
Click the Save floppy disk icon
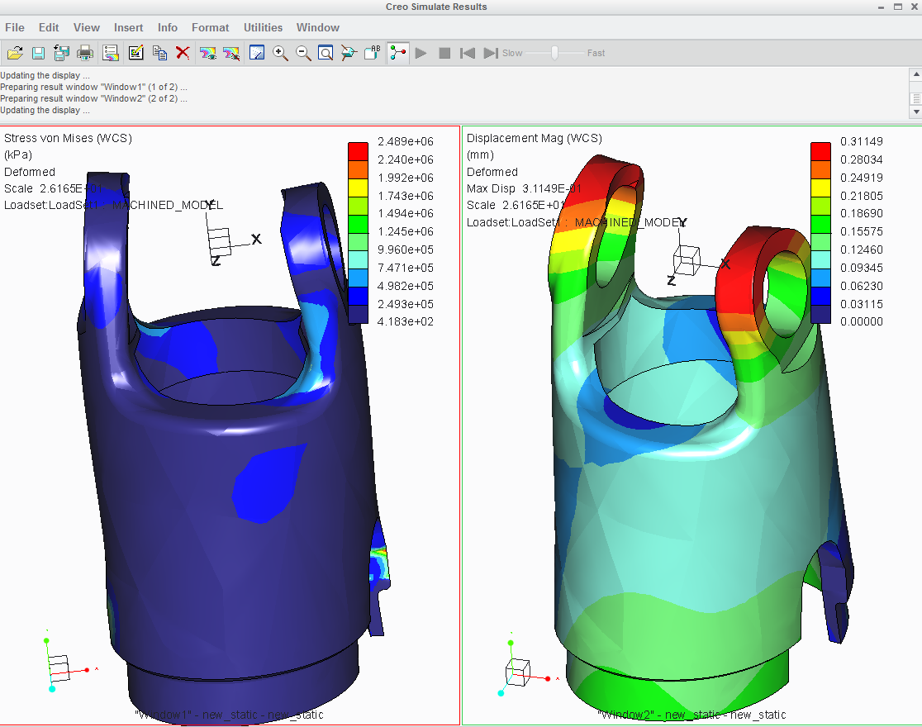[x=38, y=53]
